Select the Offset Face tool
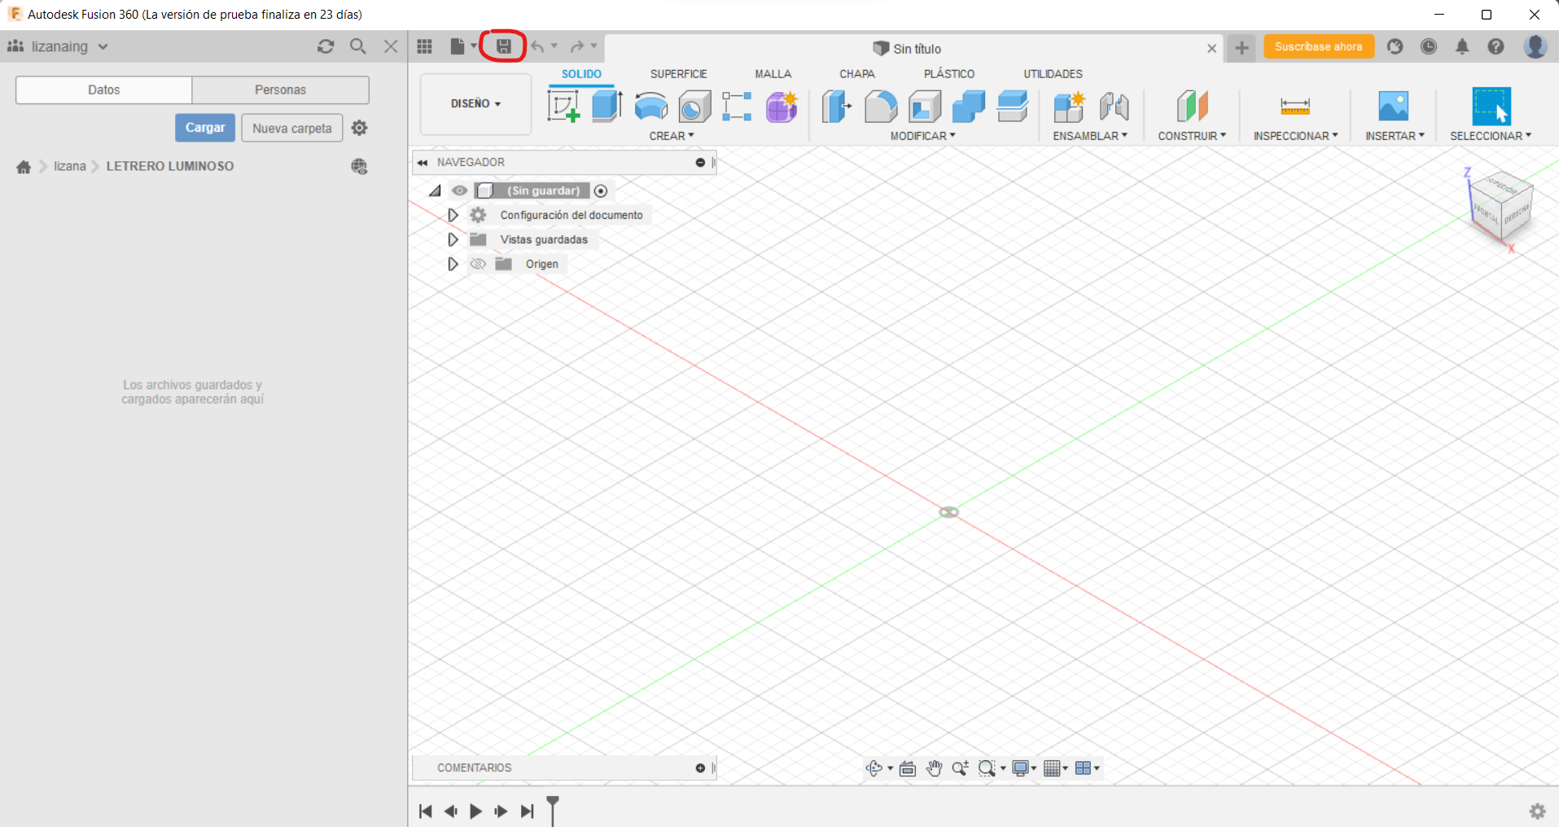The width and height of the screenshot is (1559, 827). 1013,107
